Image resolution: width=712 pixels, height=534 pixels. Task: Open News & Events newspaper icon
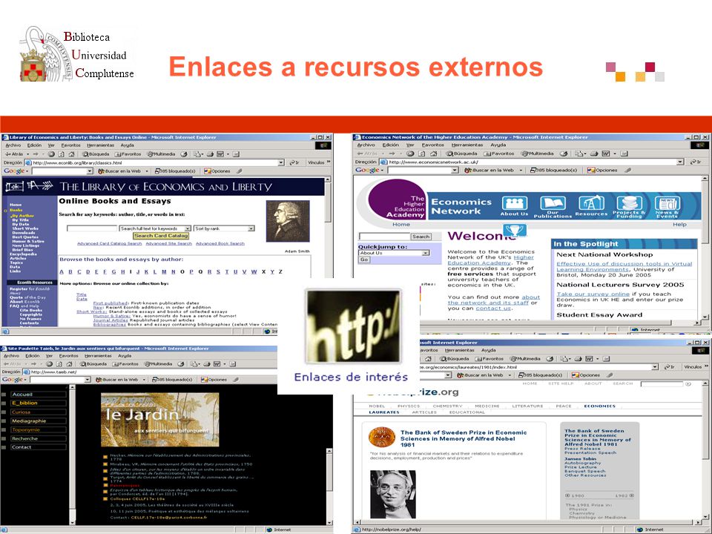click(x=667, y=202)
